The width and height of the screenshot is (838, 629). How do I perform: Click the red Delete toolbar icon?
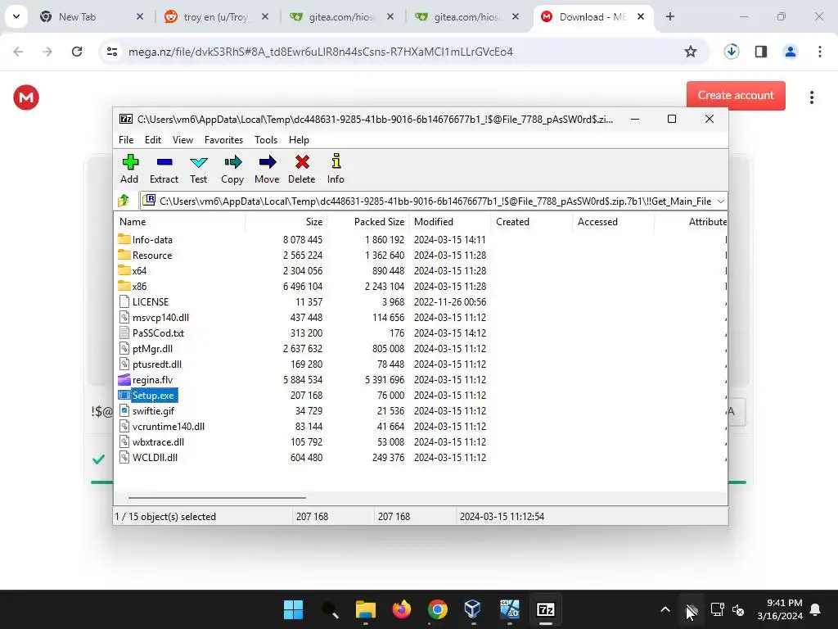302,162
